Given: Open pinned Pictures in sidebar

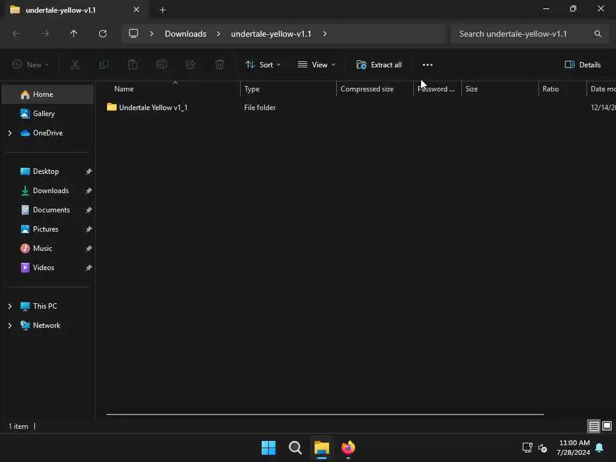Looking at the screenshot, I should click(48, 229).
